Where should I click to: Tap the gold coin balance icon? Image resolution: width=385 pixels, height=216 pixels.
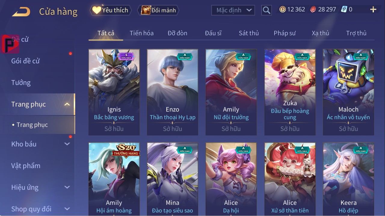(x=282, y=9)
